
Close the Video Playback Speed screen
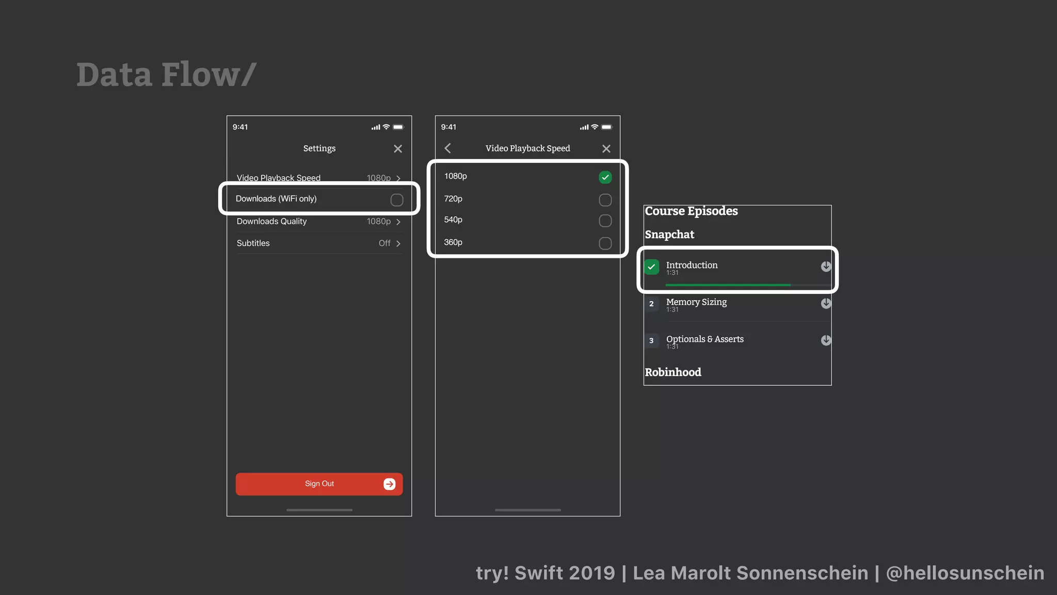pyautogui.click(x=606, y=149)
